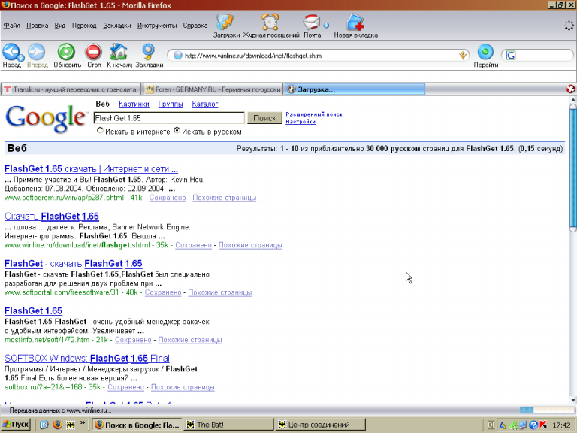This screenshot has height=433, width=577.
Task: Open Сохранено link for softodrom result
Action: tap(168, 198)
